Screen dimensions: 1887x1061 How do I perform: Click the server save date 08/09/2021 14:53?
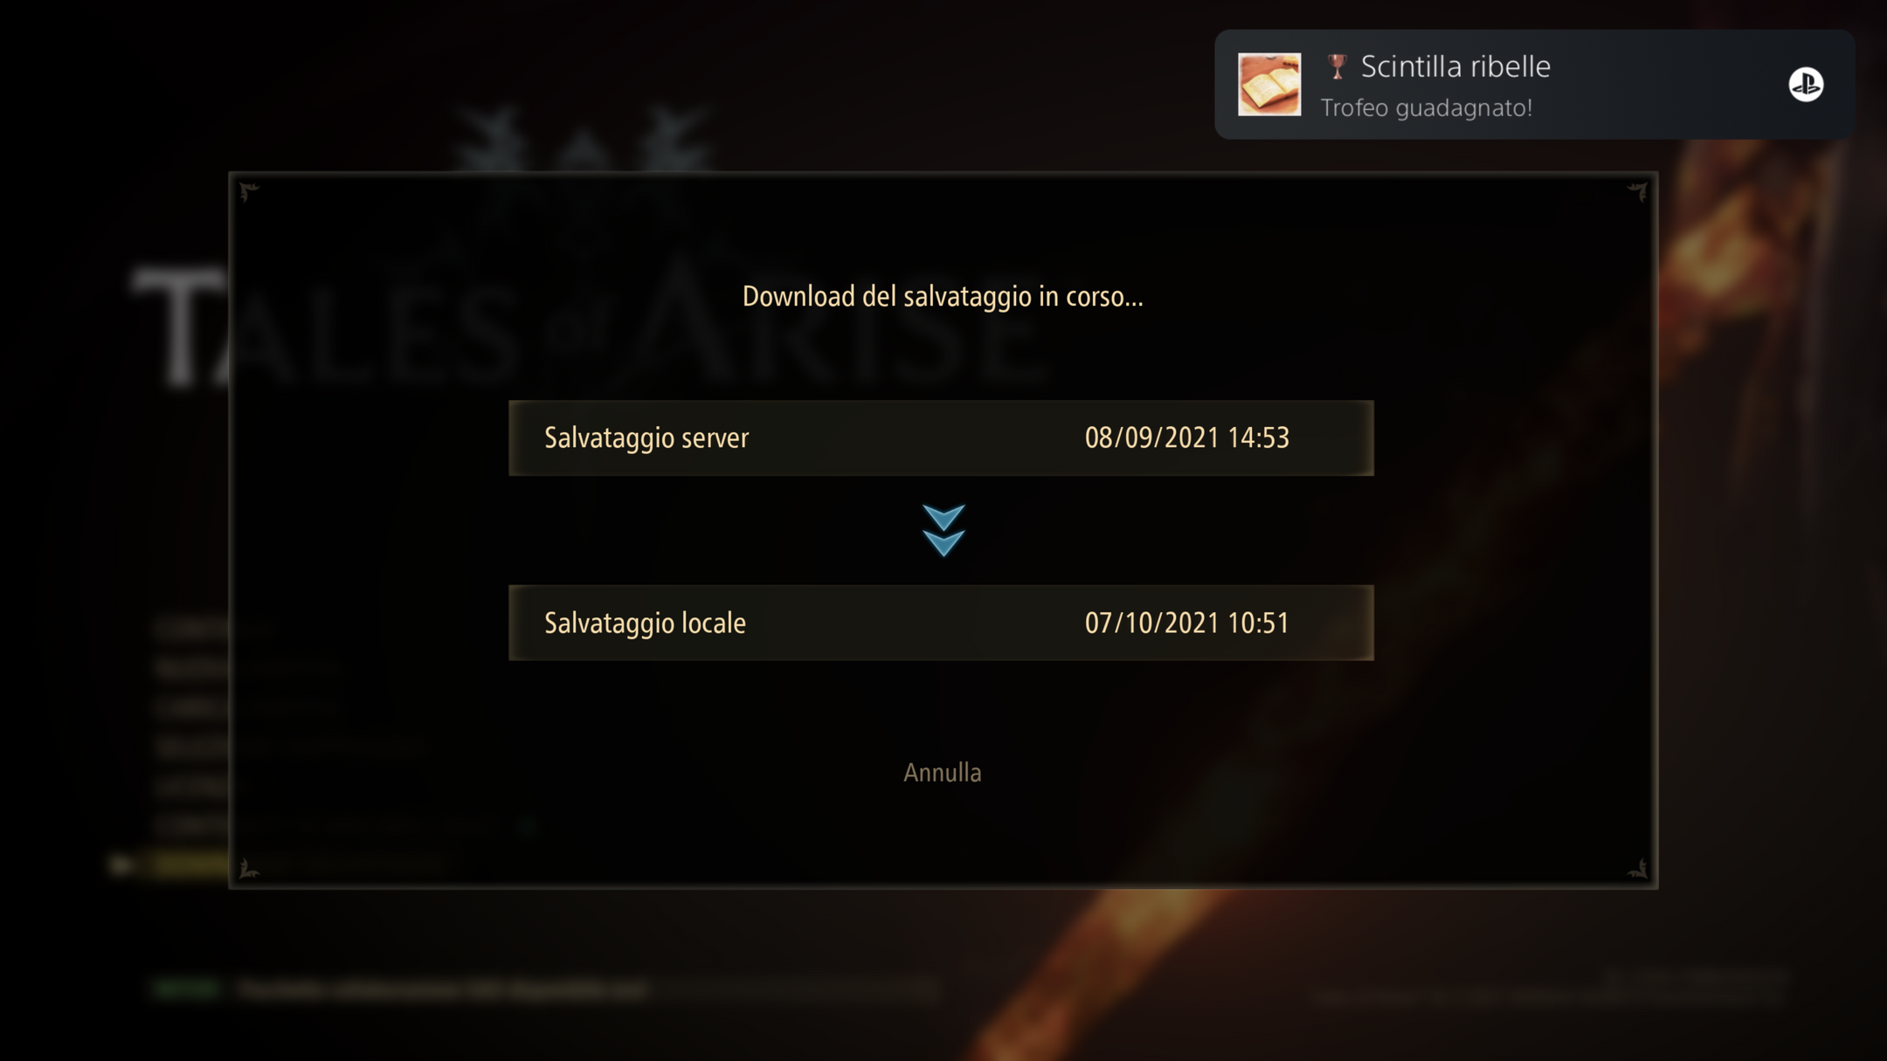pos(1186,437)
